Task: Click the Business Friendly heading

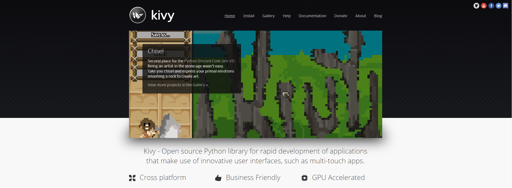Action: click(253, 178)
